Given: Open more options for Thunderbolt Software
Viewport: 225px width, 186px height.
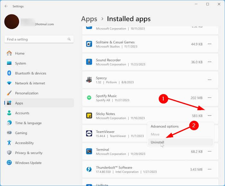Looking at the screenshot, I should click(x=210, y=169).
